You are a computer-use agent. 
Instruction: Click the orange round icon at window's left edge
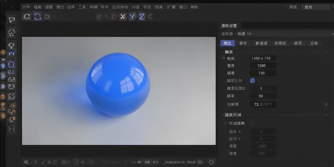click(x=3, y=52)
